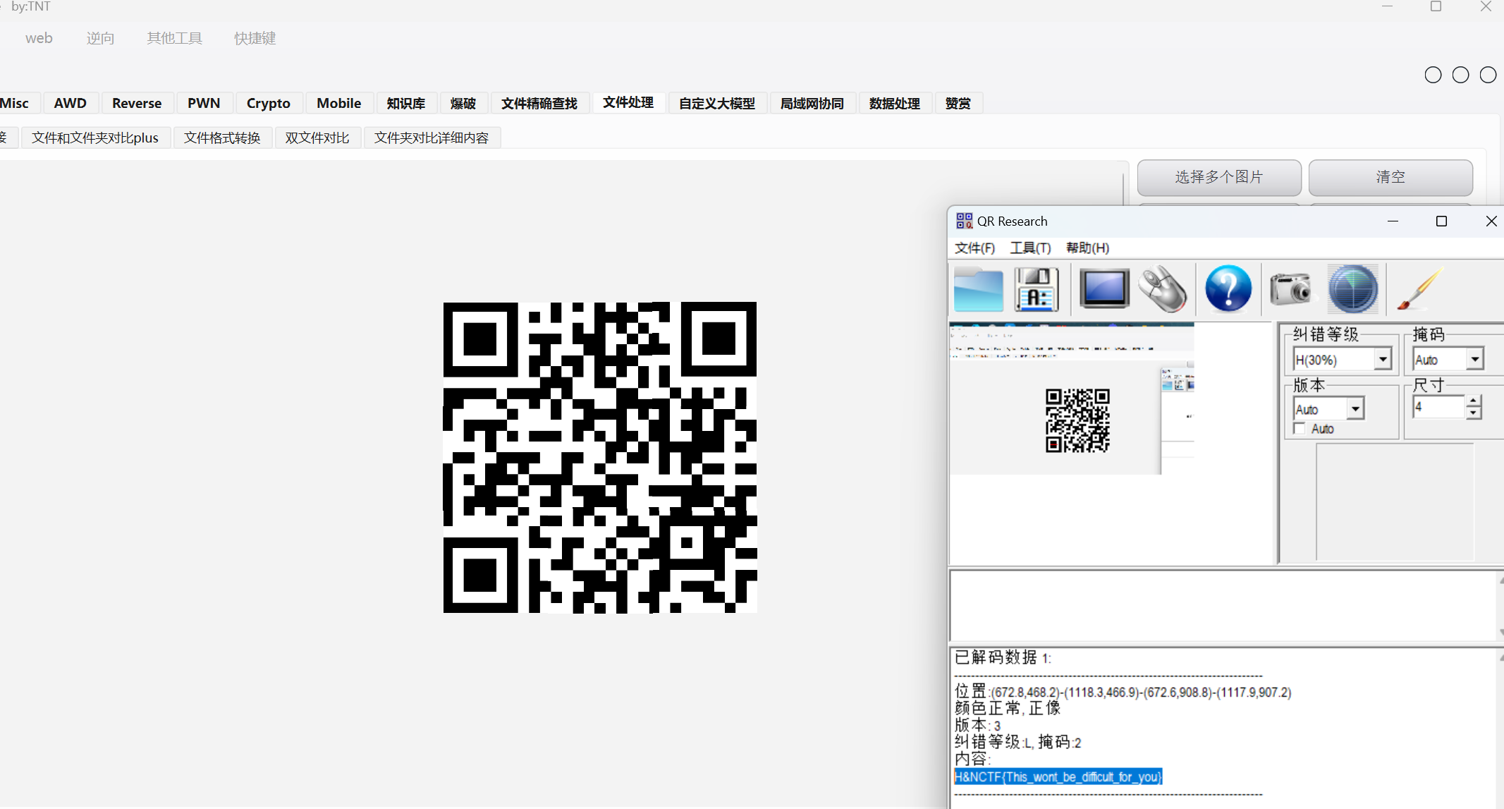Open the 文件(F) menu

point(974,248)
